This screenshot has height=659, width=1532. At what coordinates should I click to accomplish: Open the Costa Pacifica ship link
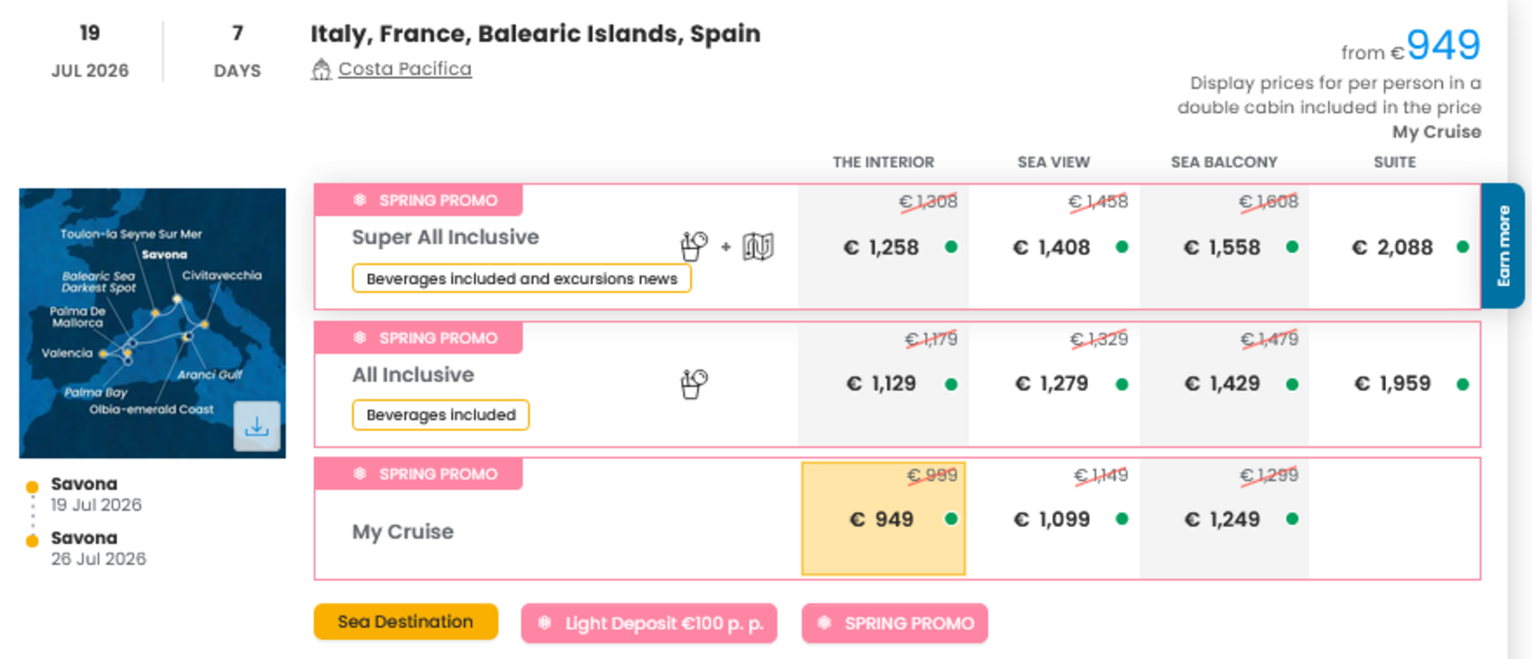404,69
